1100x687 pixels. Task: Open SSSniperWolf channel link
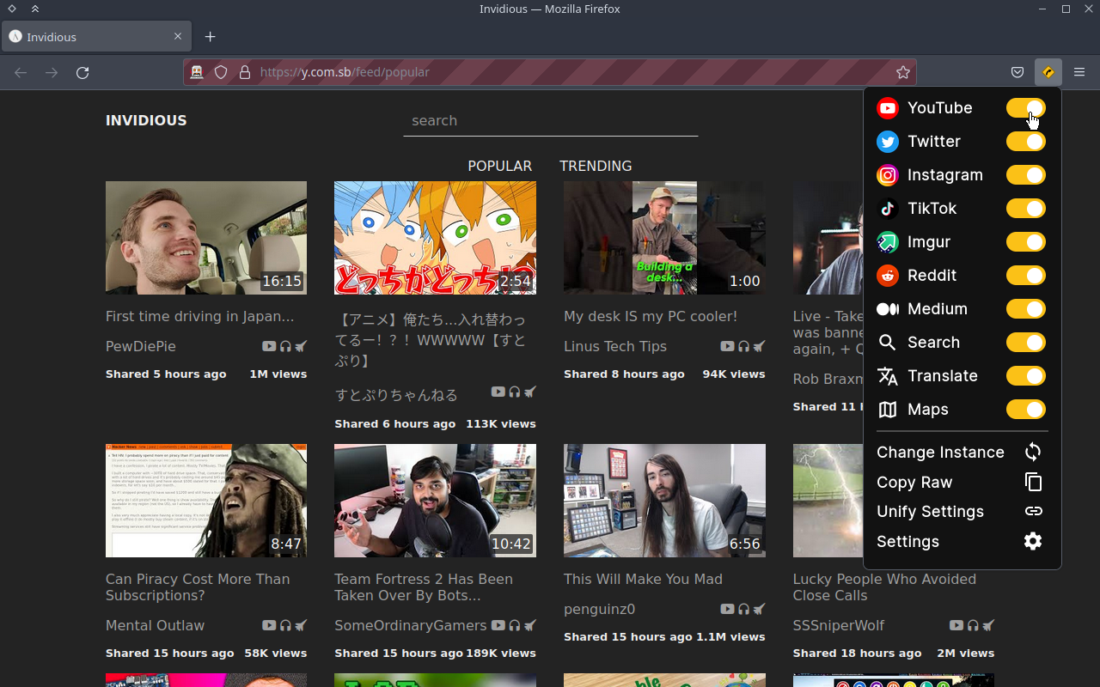839,625
